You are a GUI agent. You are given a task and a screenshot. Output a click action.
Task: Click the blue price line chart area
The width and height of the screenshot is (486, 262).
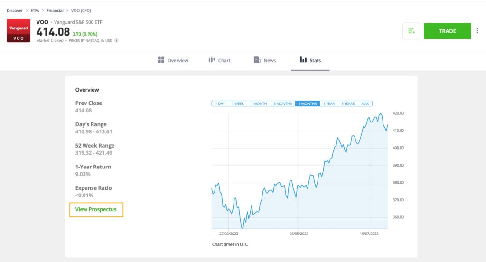pos(299,171)
